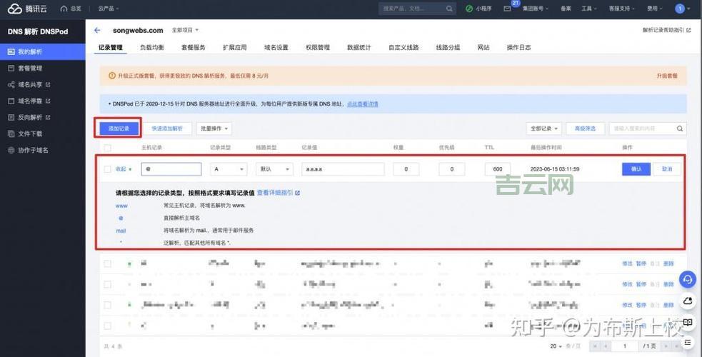Open the record type dropdown showing A

pos(229,169)
